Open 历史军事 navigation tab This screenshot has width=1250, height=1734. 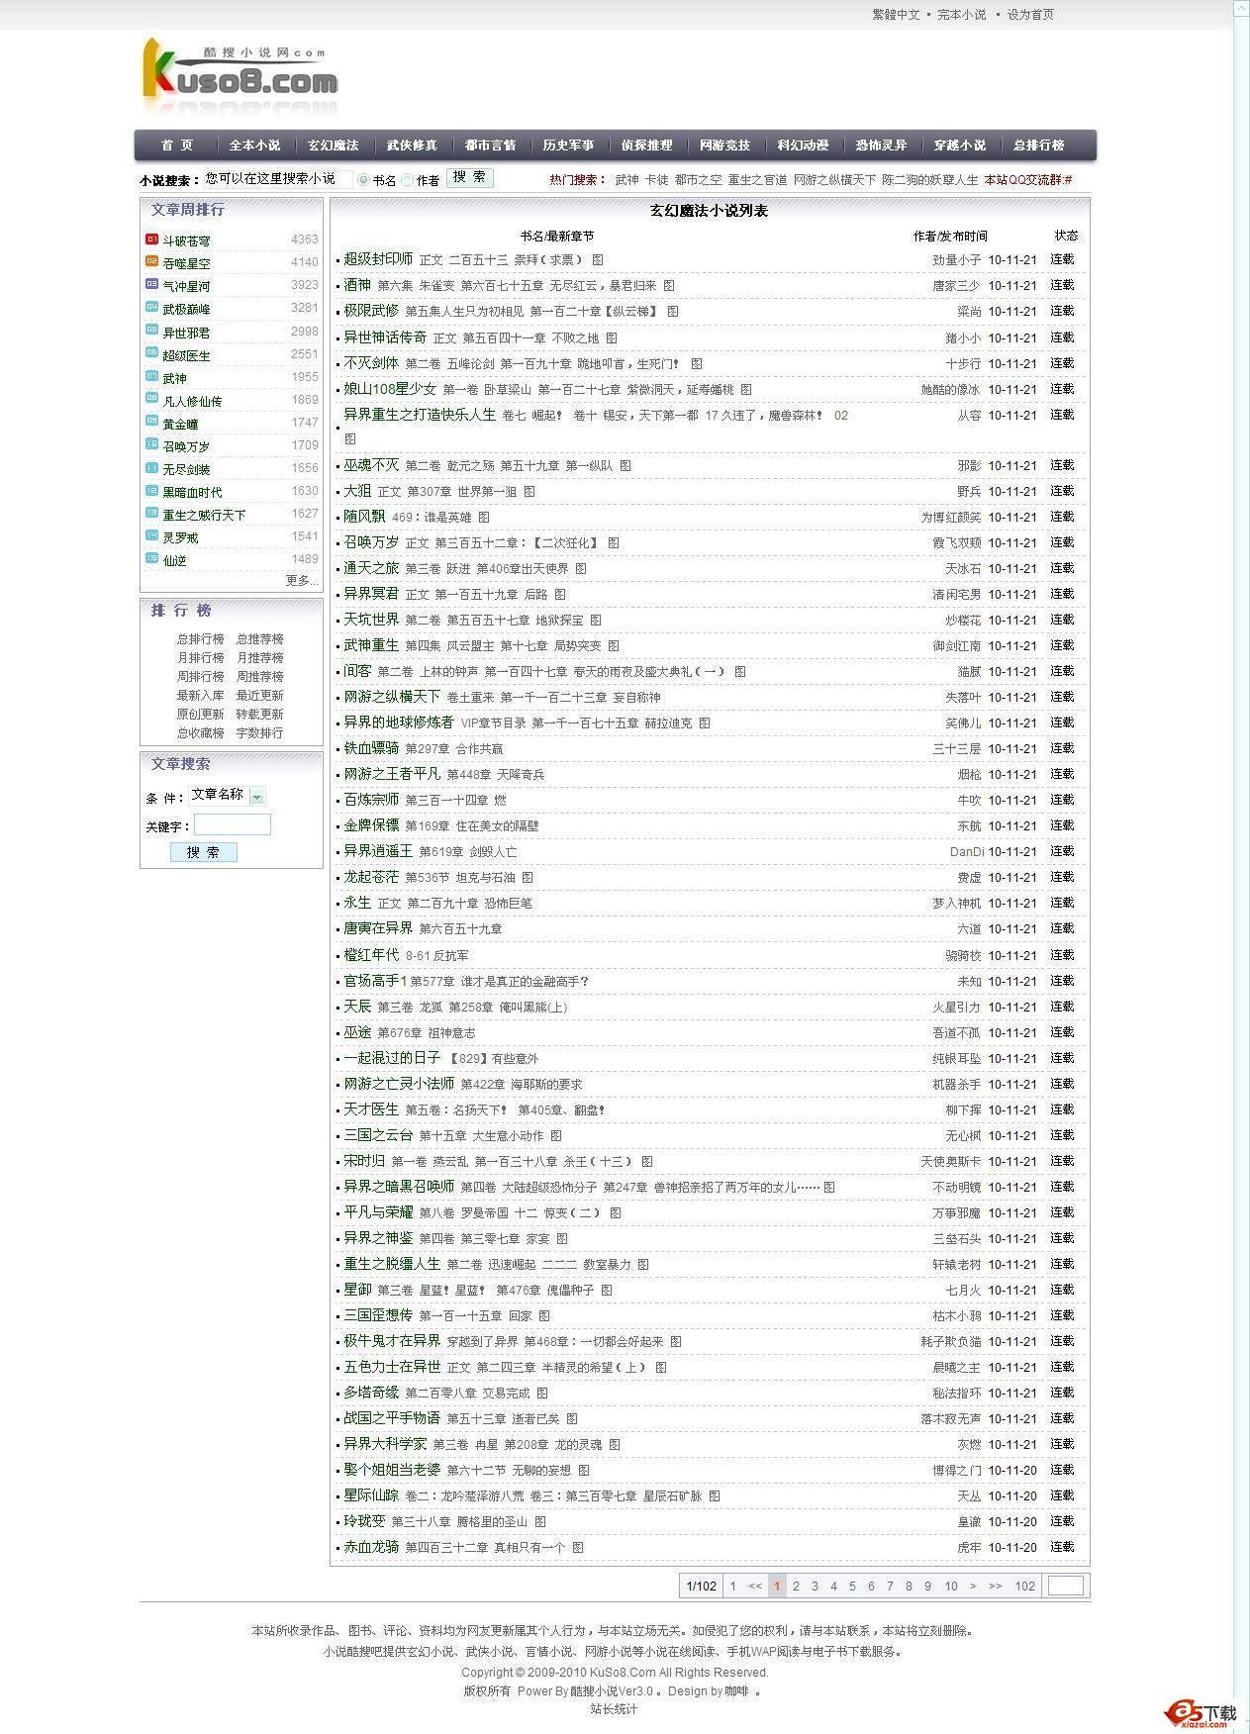point(568,145)
